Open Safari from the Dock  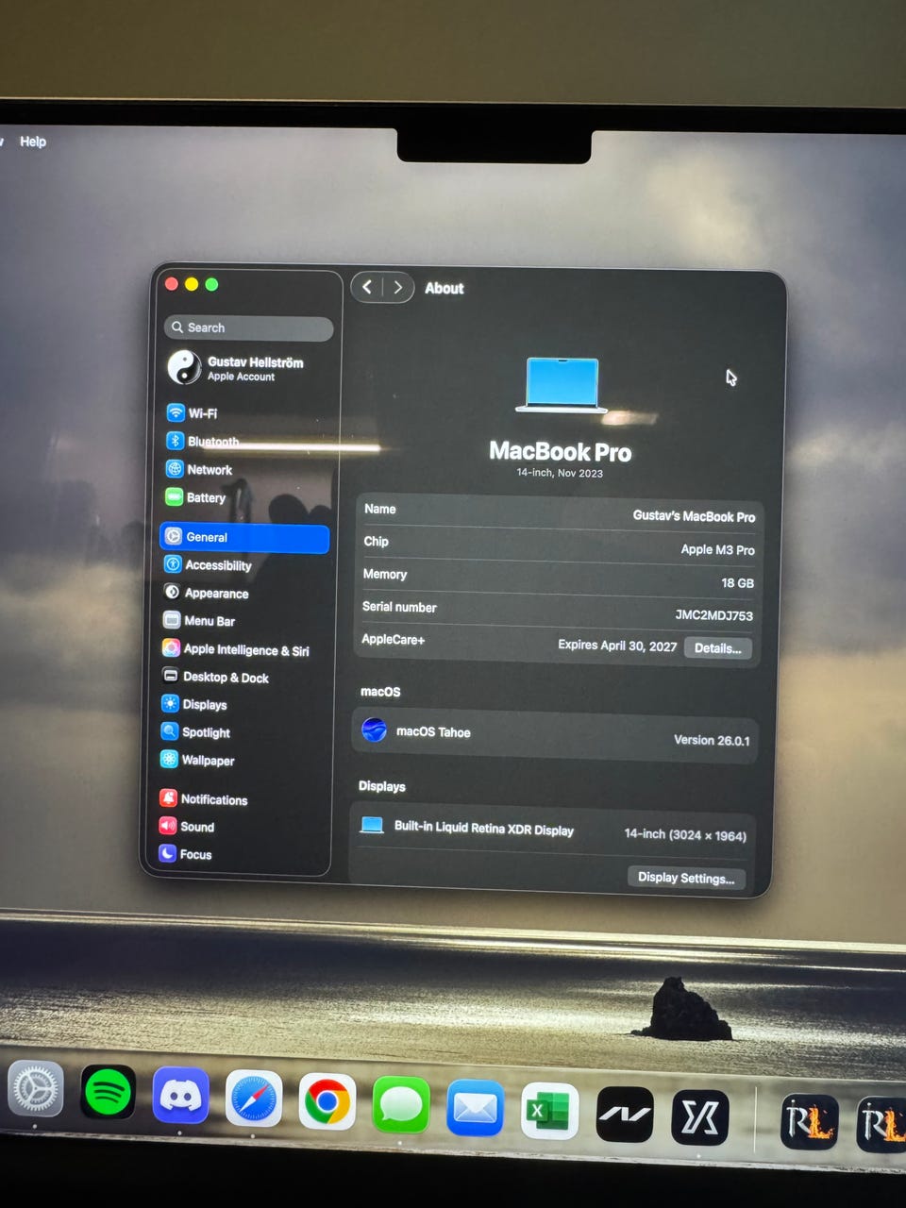click(254, 1099)
